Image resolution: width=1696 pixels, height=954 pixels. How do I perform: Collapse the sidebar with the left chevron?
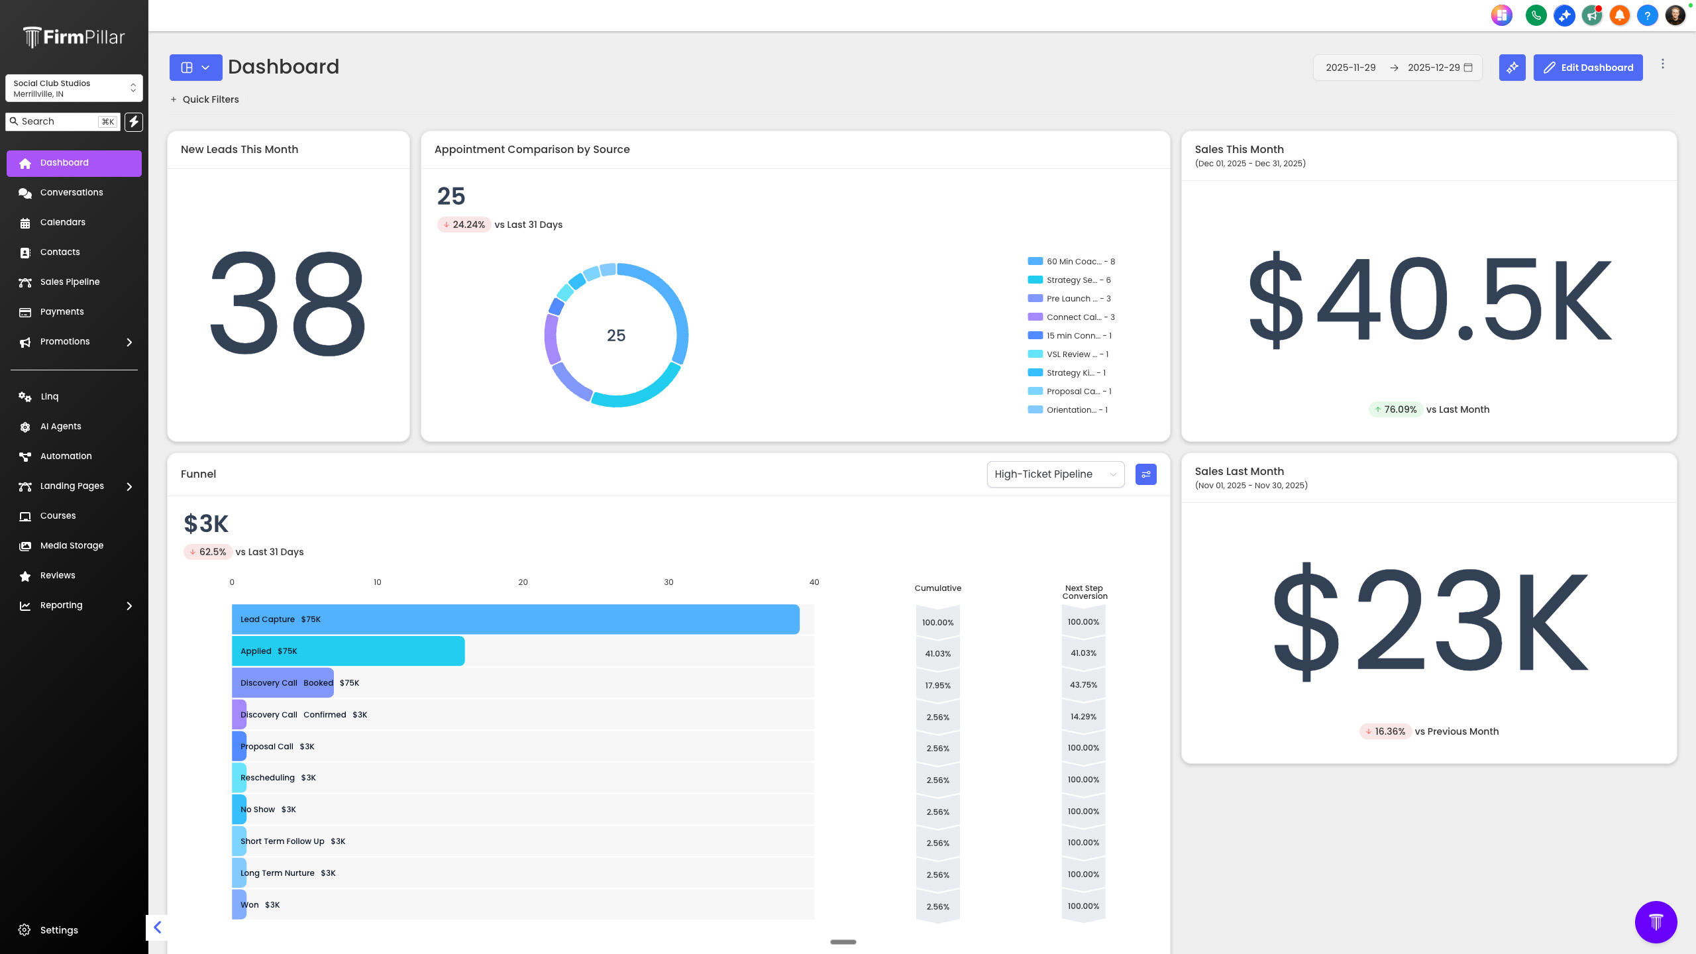[x=158, y=927]
